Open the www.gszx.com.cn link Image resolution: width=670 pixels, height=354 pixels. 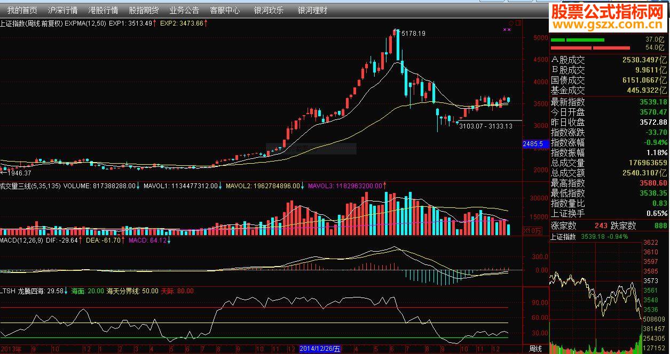click(606, 26)
